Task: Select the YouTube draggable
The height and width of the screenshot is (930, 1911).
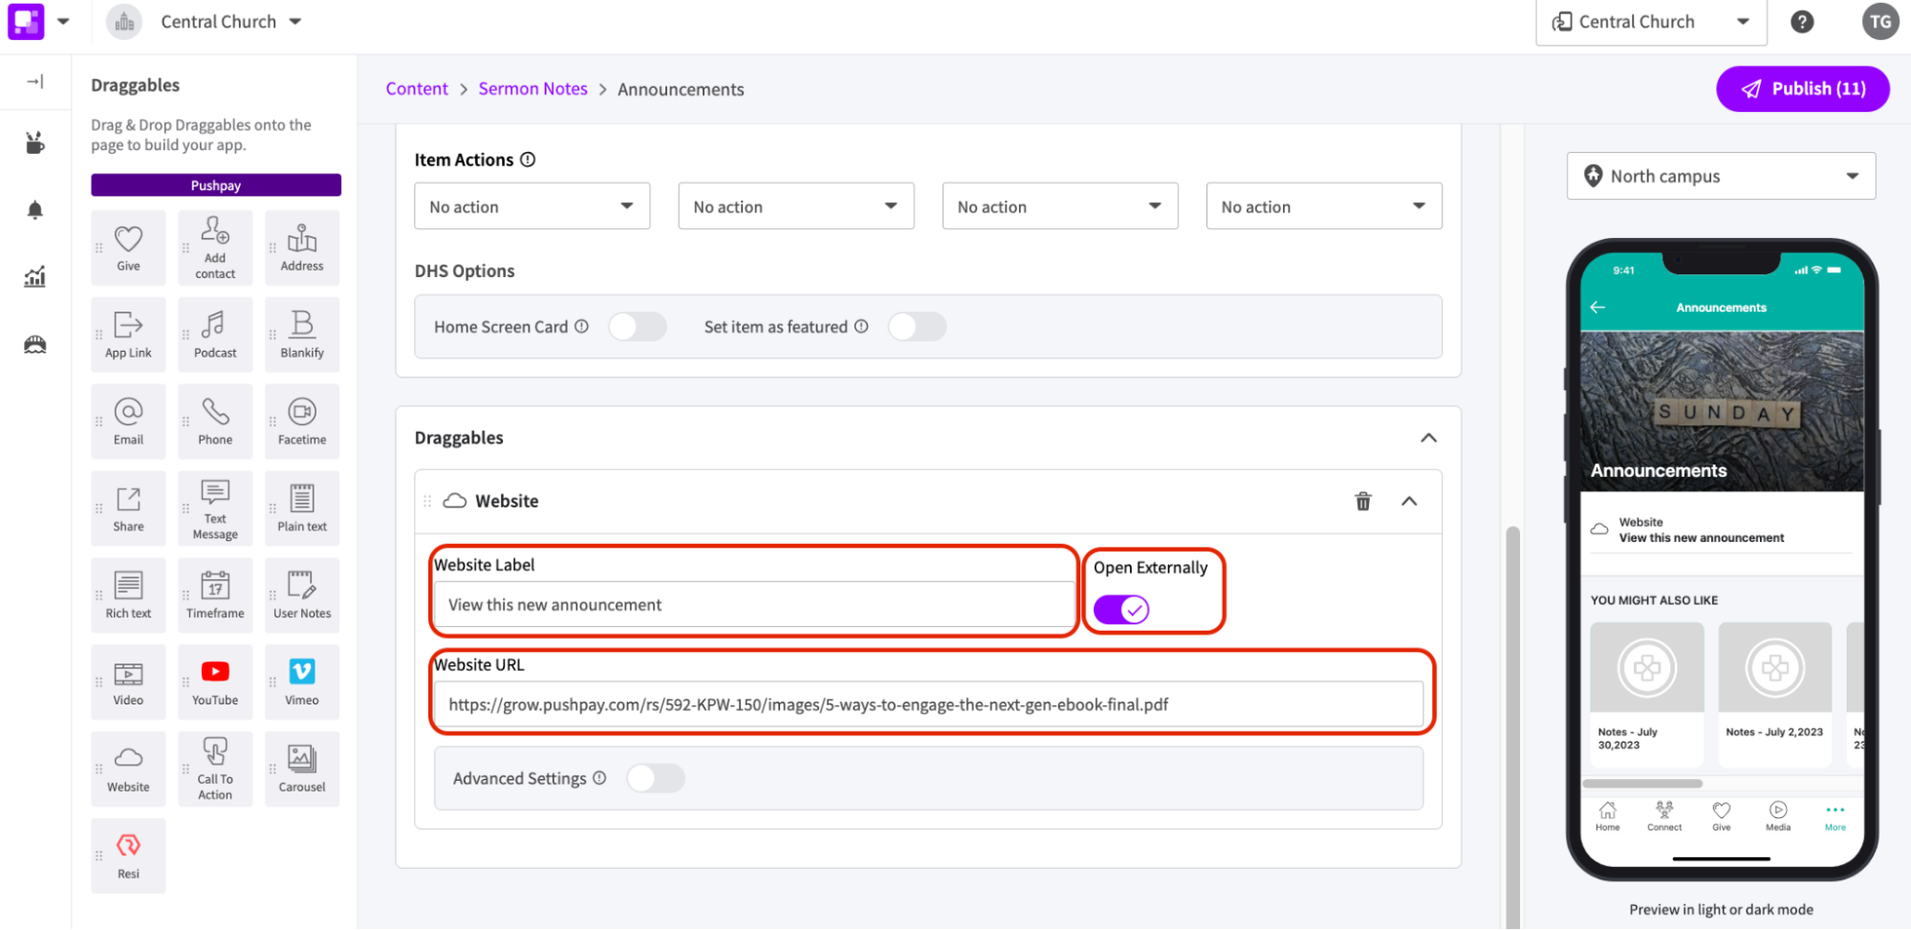Action: coord(214,681)
